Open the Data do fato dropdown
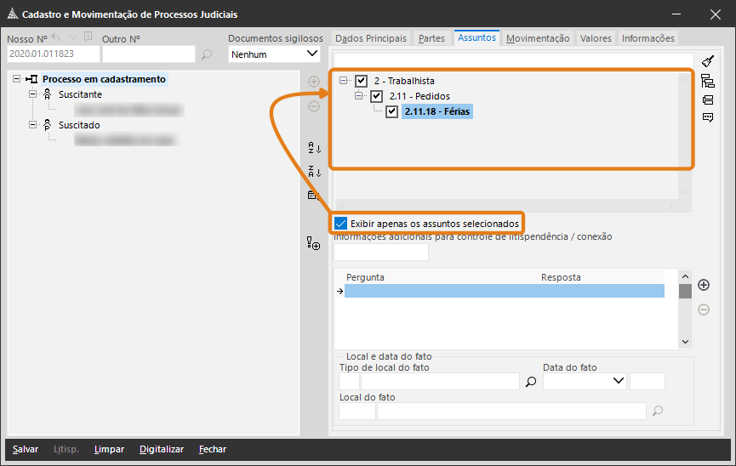Viewport: 736px width, 466px height. point(618,382)
